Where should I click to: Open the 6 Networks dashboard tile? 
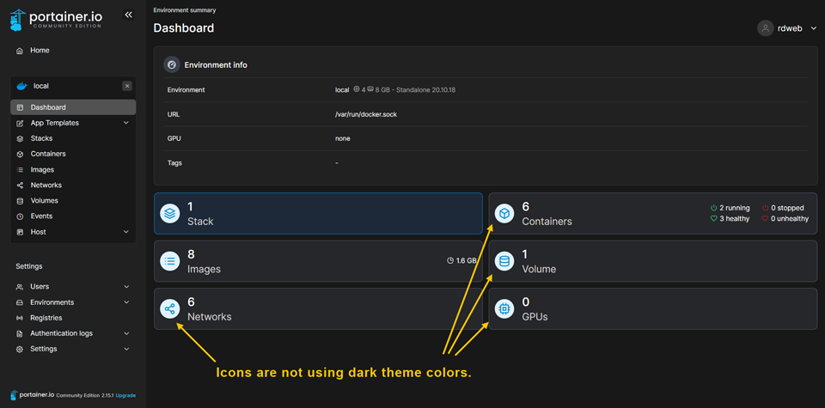[x=318, y=308]
